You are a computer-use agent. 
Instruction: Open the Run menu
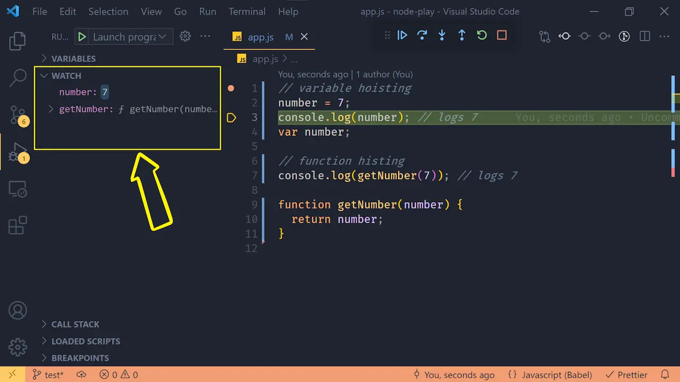click(208, 11)
